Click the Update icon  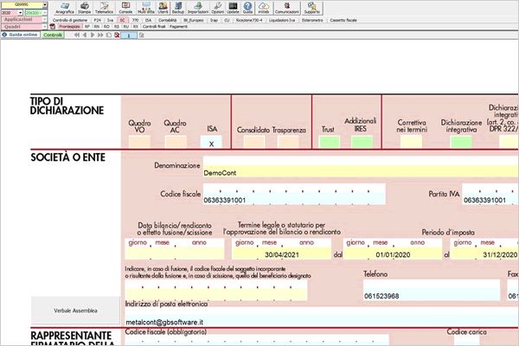click(x=233, y=8)
